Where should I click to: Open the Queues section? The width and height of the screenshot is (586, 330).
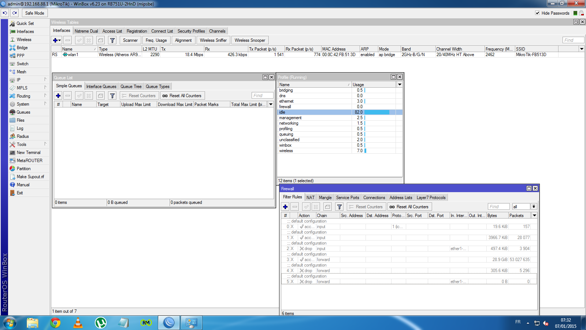tap(23, 112)
